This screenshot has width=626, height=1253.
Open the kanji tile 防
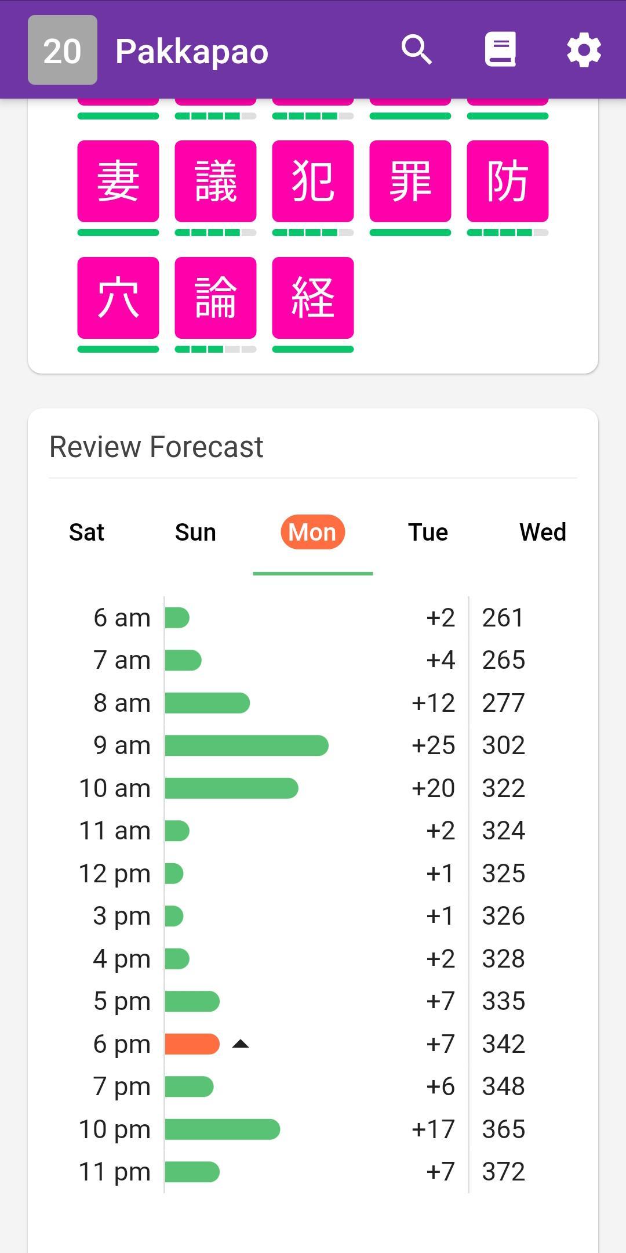coord(508,181)
